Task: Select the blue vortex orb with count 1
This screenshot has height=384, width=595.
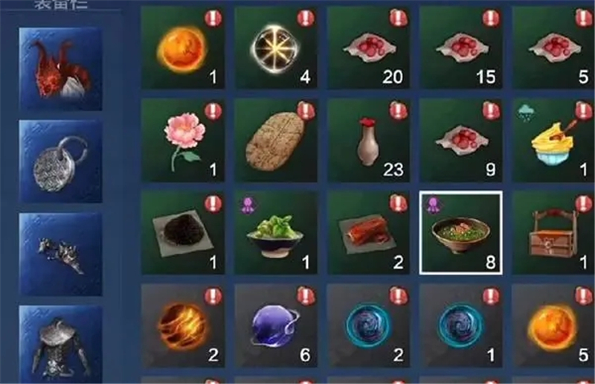Action: [461, 325]
